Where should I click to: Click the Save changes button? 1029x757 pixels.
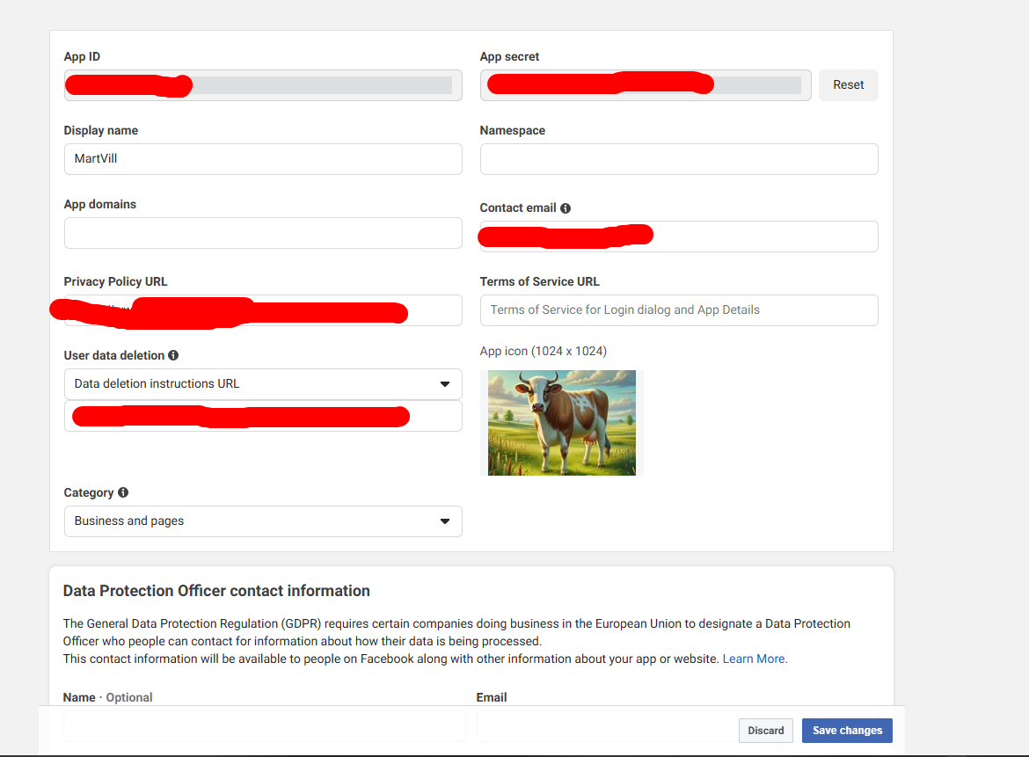(x=847, y=731)
